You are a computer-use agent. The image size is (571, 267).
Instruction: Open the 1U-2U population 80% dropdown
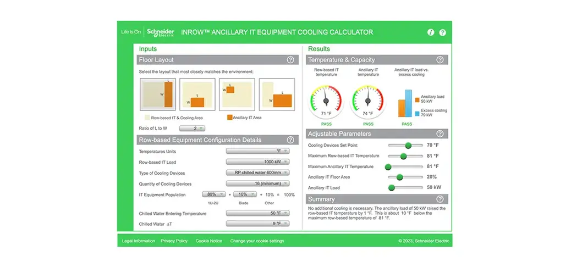tap(214, 194)
